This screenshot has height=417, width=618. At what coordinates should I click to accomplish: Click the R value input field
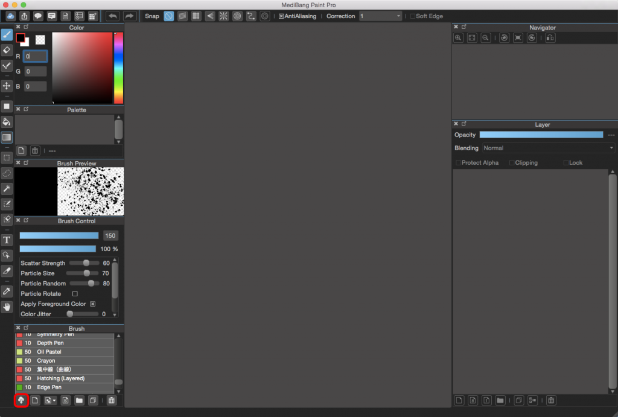pos(36,56)
